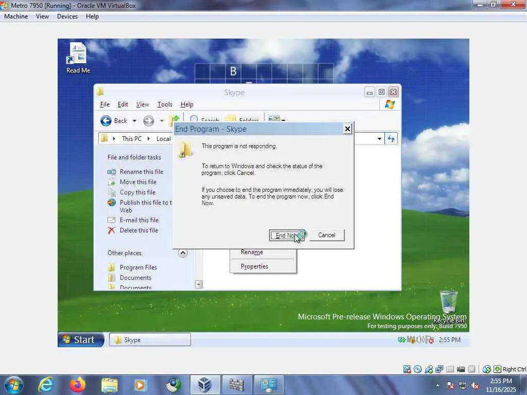Open the Machine menu in VirtualBox
This screenshot has width=527, height=395.
click(16, 16)
